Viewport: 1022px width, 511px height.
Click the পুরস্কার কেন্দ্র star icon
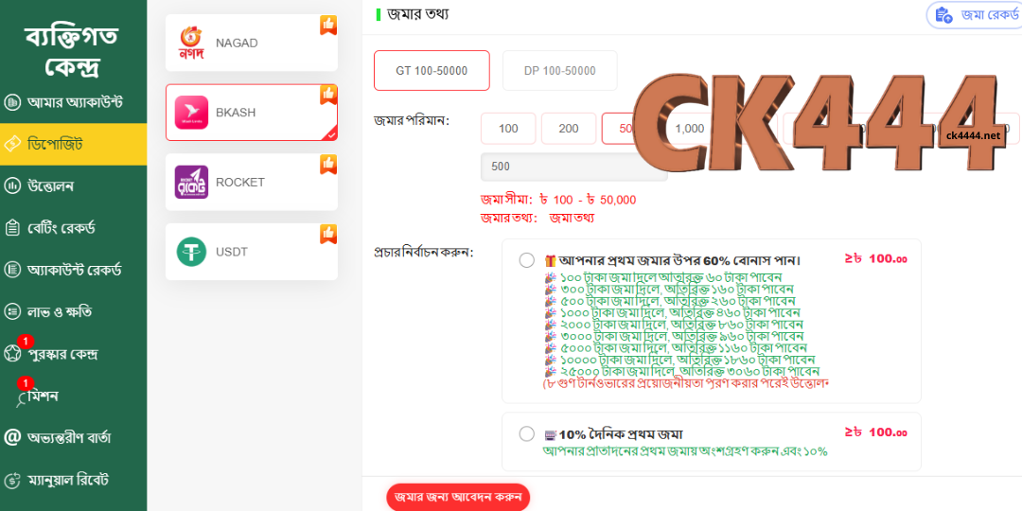click(x=11, y=354)
